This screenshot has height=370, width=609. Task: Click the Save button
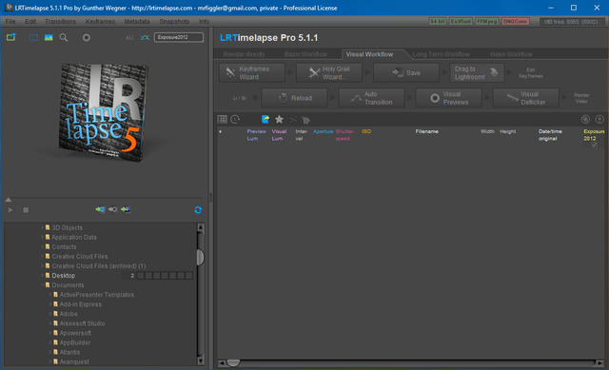(x=406, y=73)
